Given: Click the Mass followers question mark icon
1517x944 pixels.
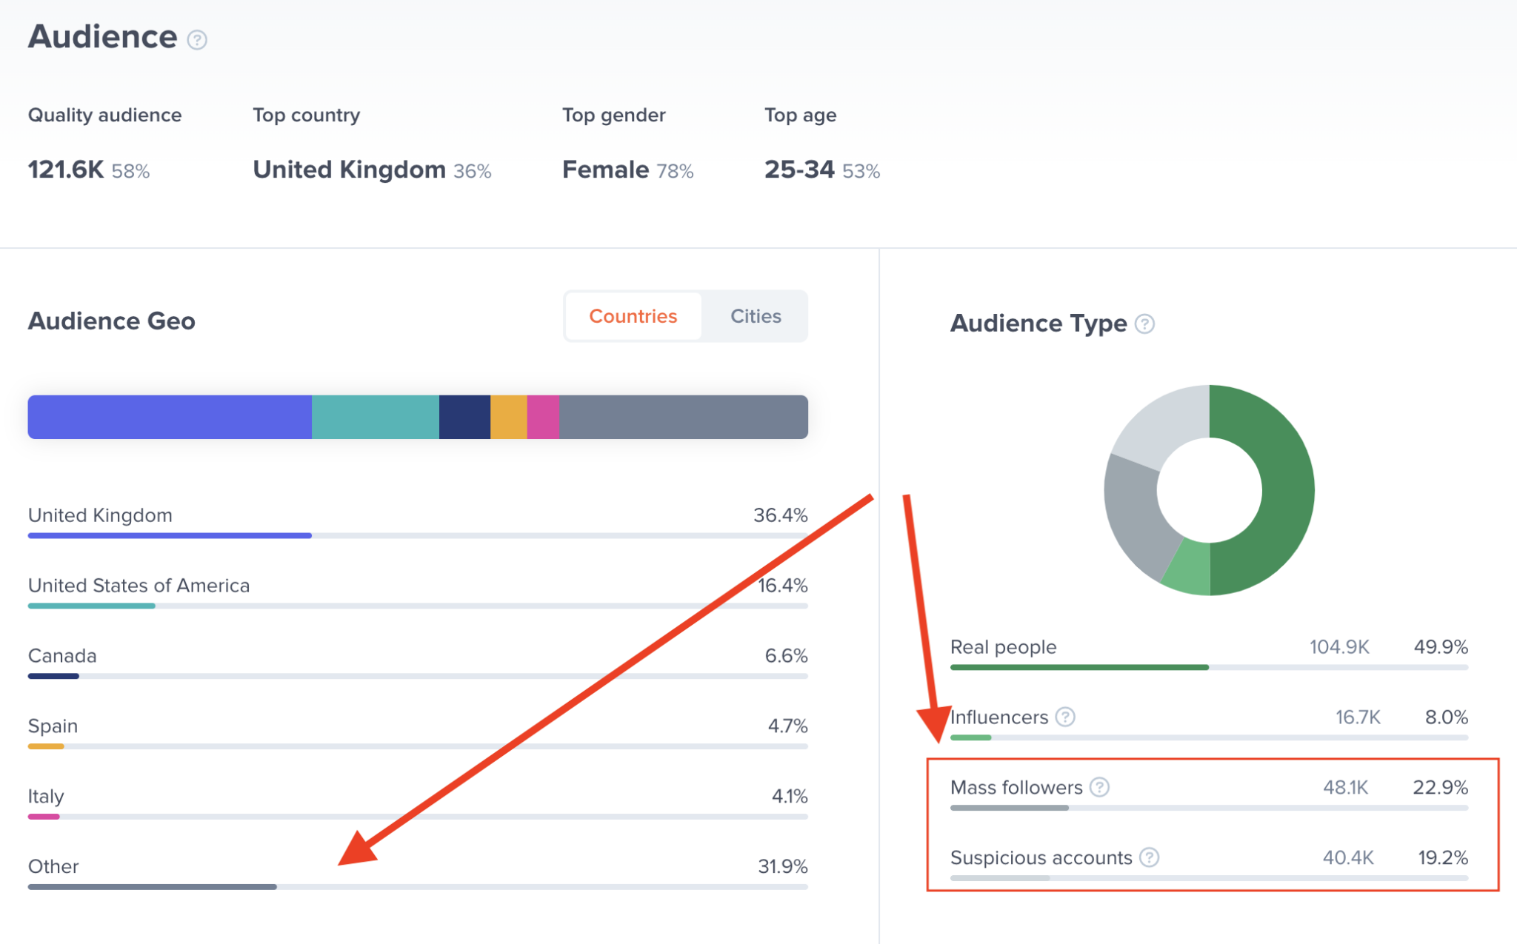Looking at the screenshot, I should pyautogui.click(x=1099, y=787).
